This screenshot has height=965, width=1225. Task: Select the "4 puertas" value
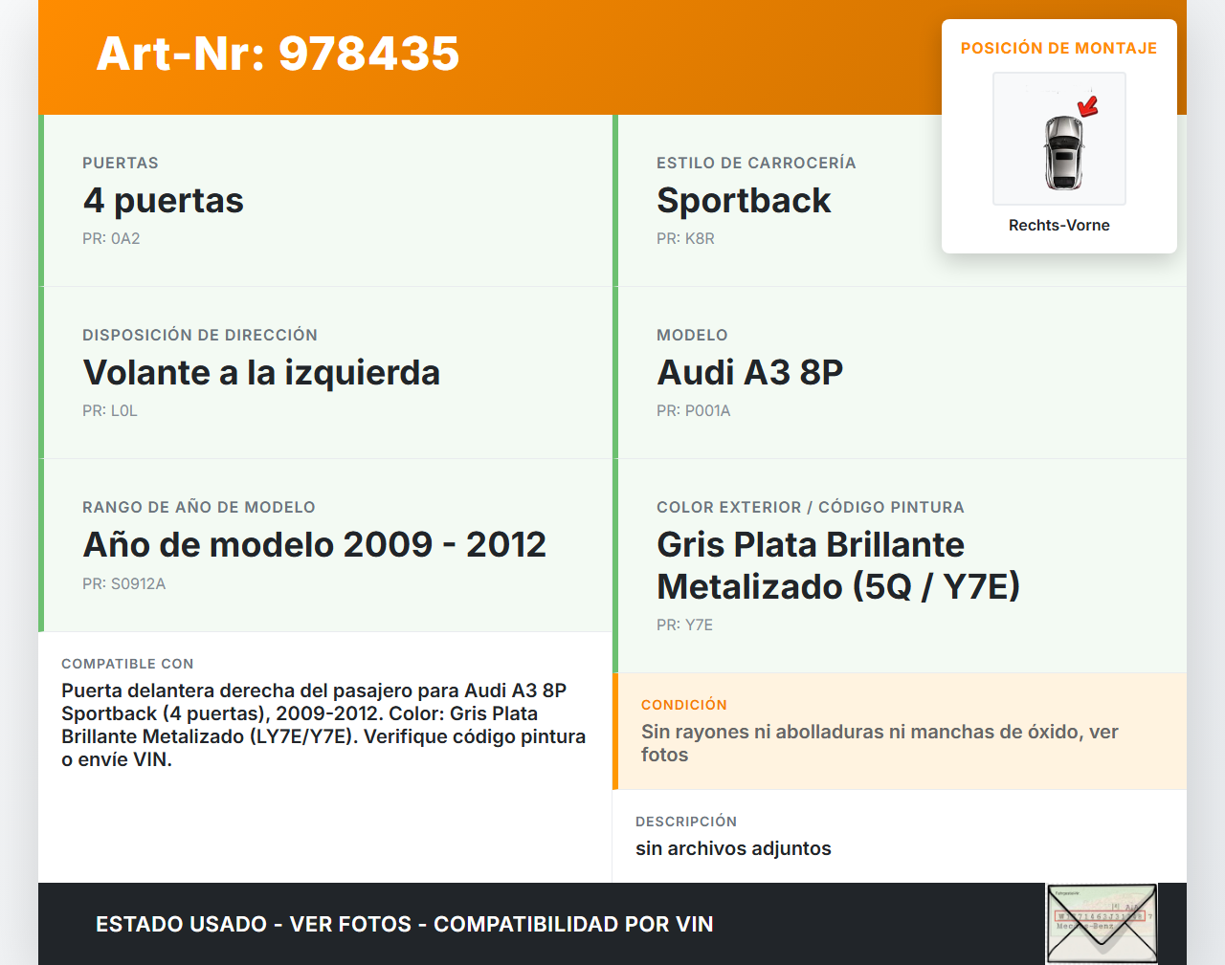(164, 201)
